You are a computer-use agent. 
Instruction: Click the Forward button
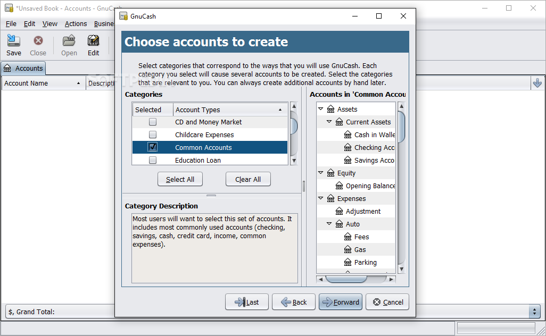341,303
